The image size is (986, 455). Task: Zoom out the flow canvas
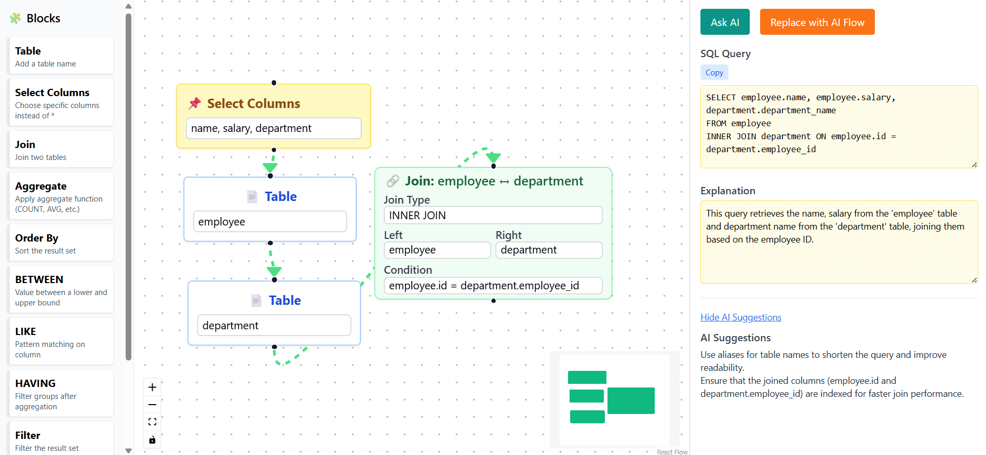click(152, 405)
